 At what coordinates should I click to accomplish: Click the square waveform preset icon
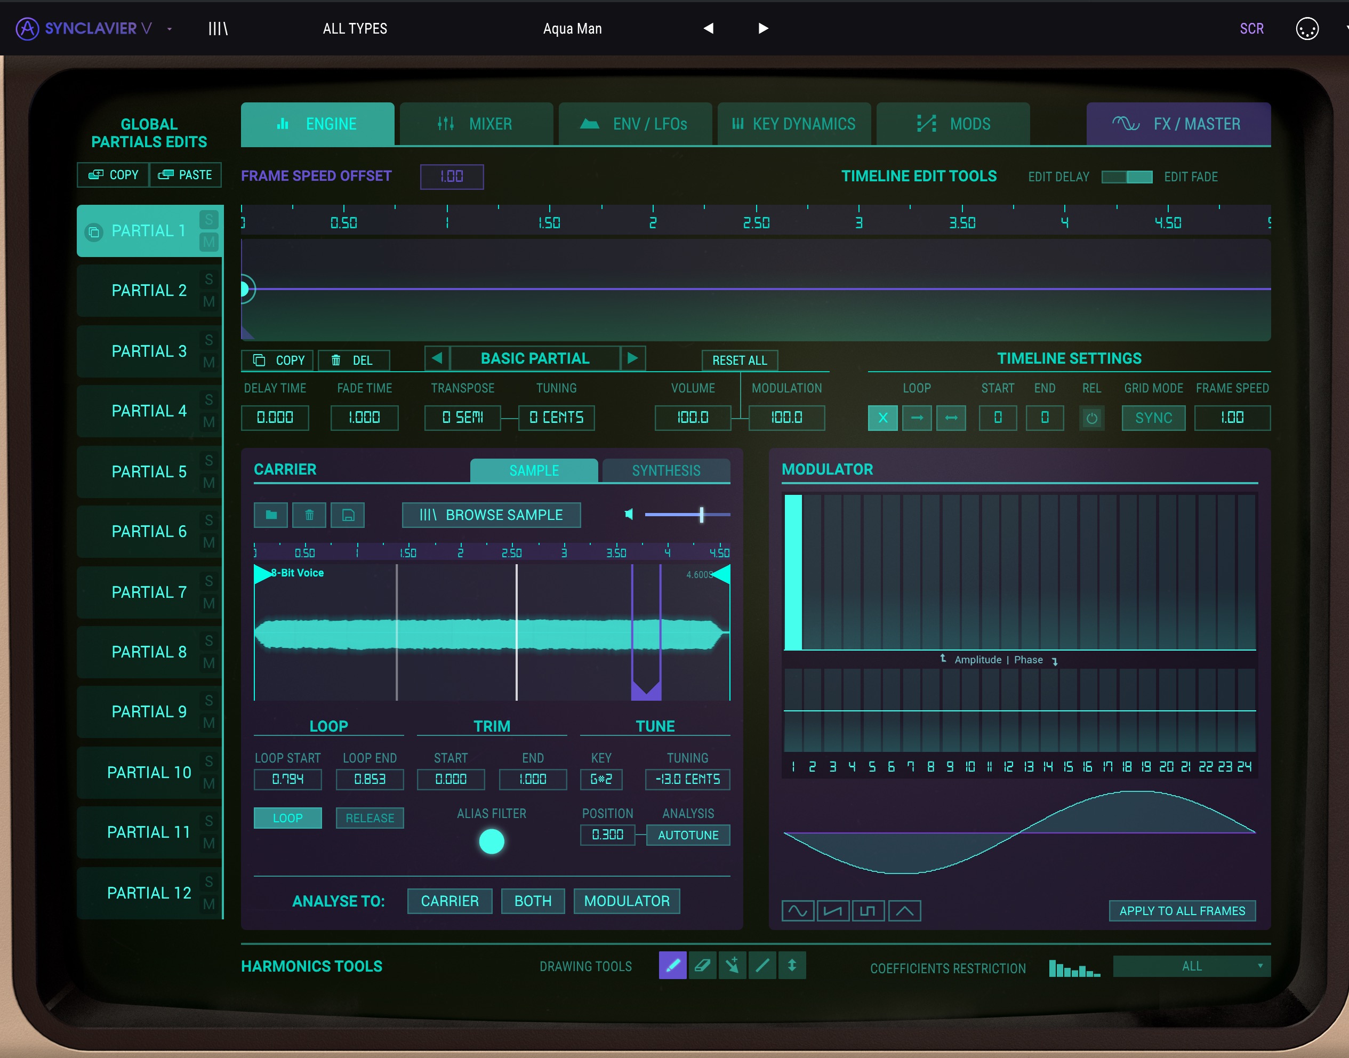click(868, 911)
